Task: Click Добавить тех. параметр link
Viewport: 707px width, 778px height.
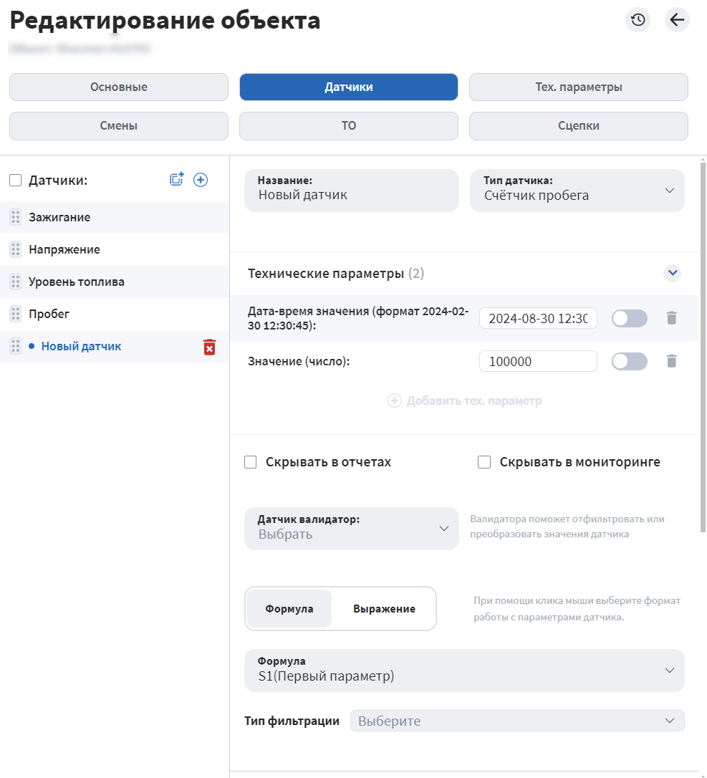Action: [465, 401]
